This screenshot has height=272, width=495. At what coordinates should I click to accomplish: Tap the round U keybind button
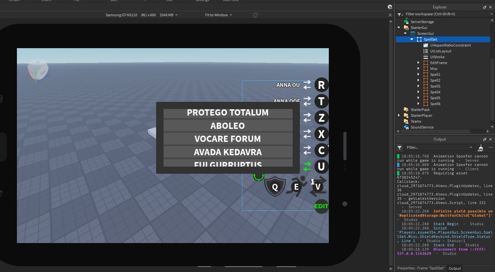[x=321, y=166]
